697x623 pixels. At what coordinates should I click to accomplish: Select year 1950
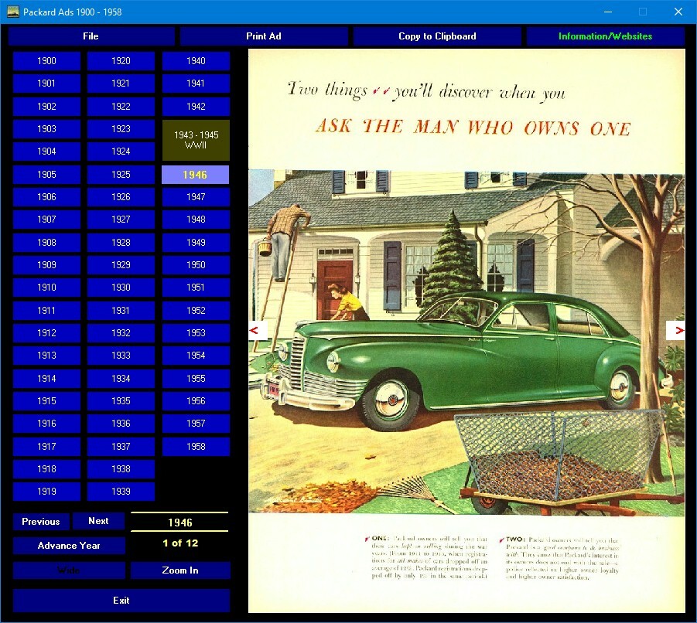click(x=196, y=265)
